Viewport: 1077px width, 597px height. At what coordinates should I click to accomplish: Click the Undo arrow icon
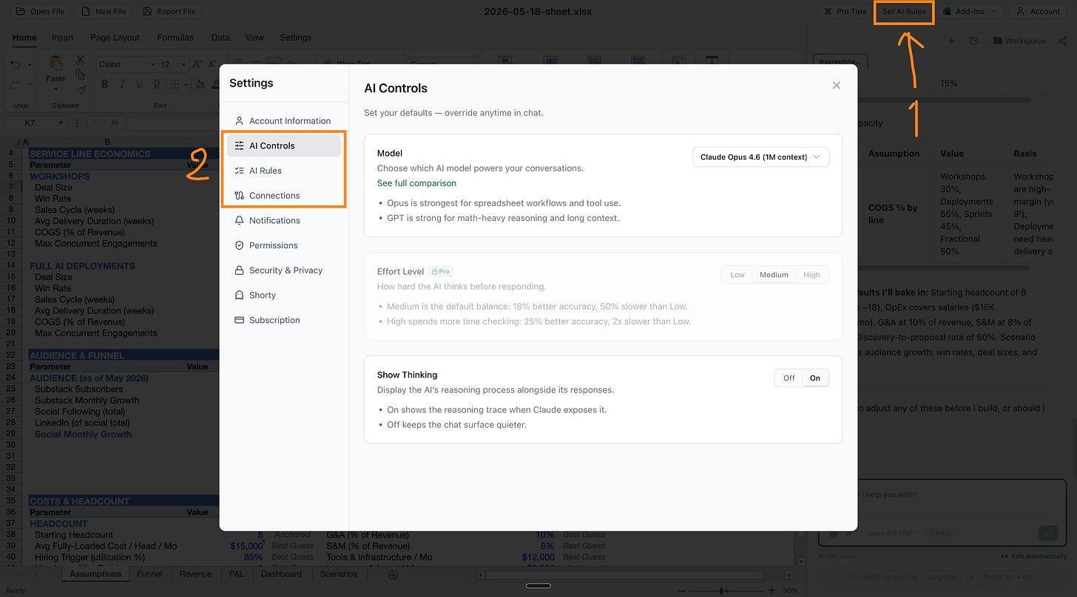click(16, 65)
